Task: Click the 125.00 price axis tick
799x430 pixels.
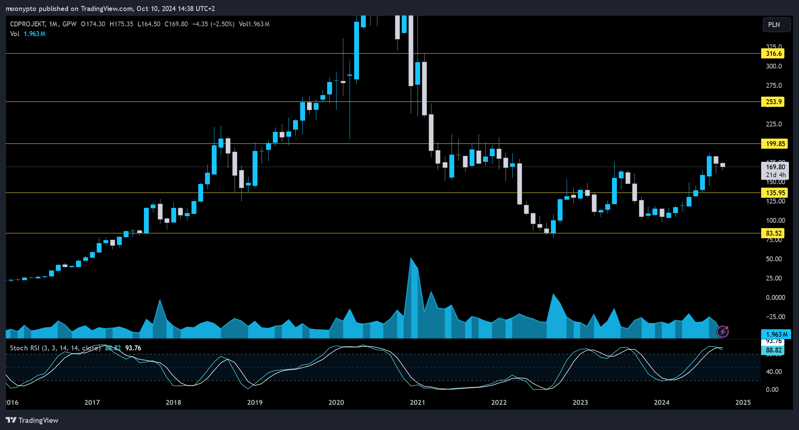Action: coord(775,201)
